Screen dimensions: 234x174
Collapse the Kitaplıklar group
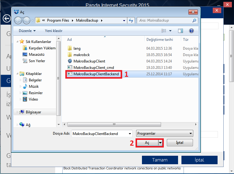17,73
